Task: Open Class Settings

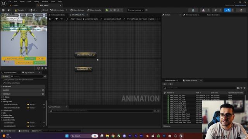Action: click(77, 10)
